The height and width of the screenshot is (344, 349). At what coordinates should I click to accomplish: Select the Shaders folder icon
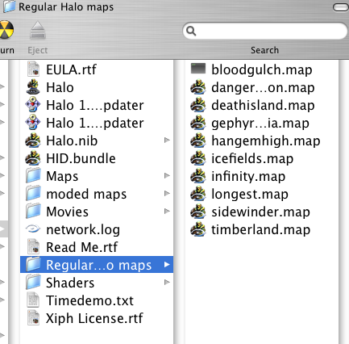tap(33, 283)
